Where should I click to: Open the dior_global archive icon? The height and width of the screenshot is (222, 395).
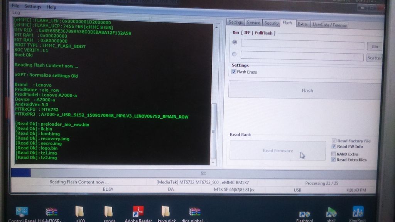(x=194, y=212)
